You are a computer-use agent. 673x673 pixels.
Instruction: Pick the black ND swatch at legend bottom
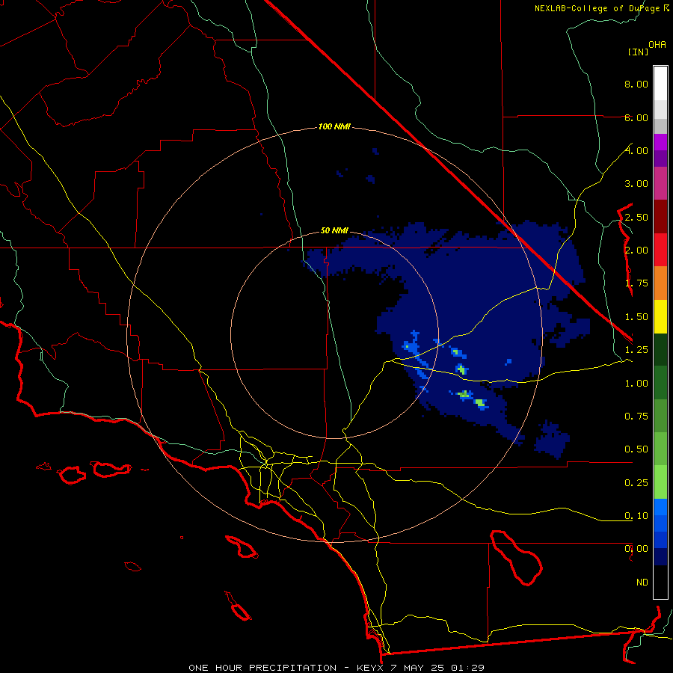click(x=660, y=582)
